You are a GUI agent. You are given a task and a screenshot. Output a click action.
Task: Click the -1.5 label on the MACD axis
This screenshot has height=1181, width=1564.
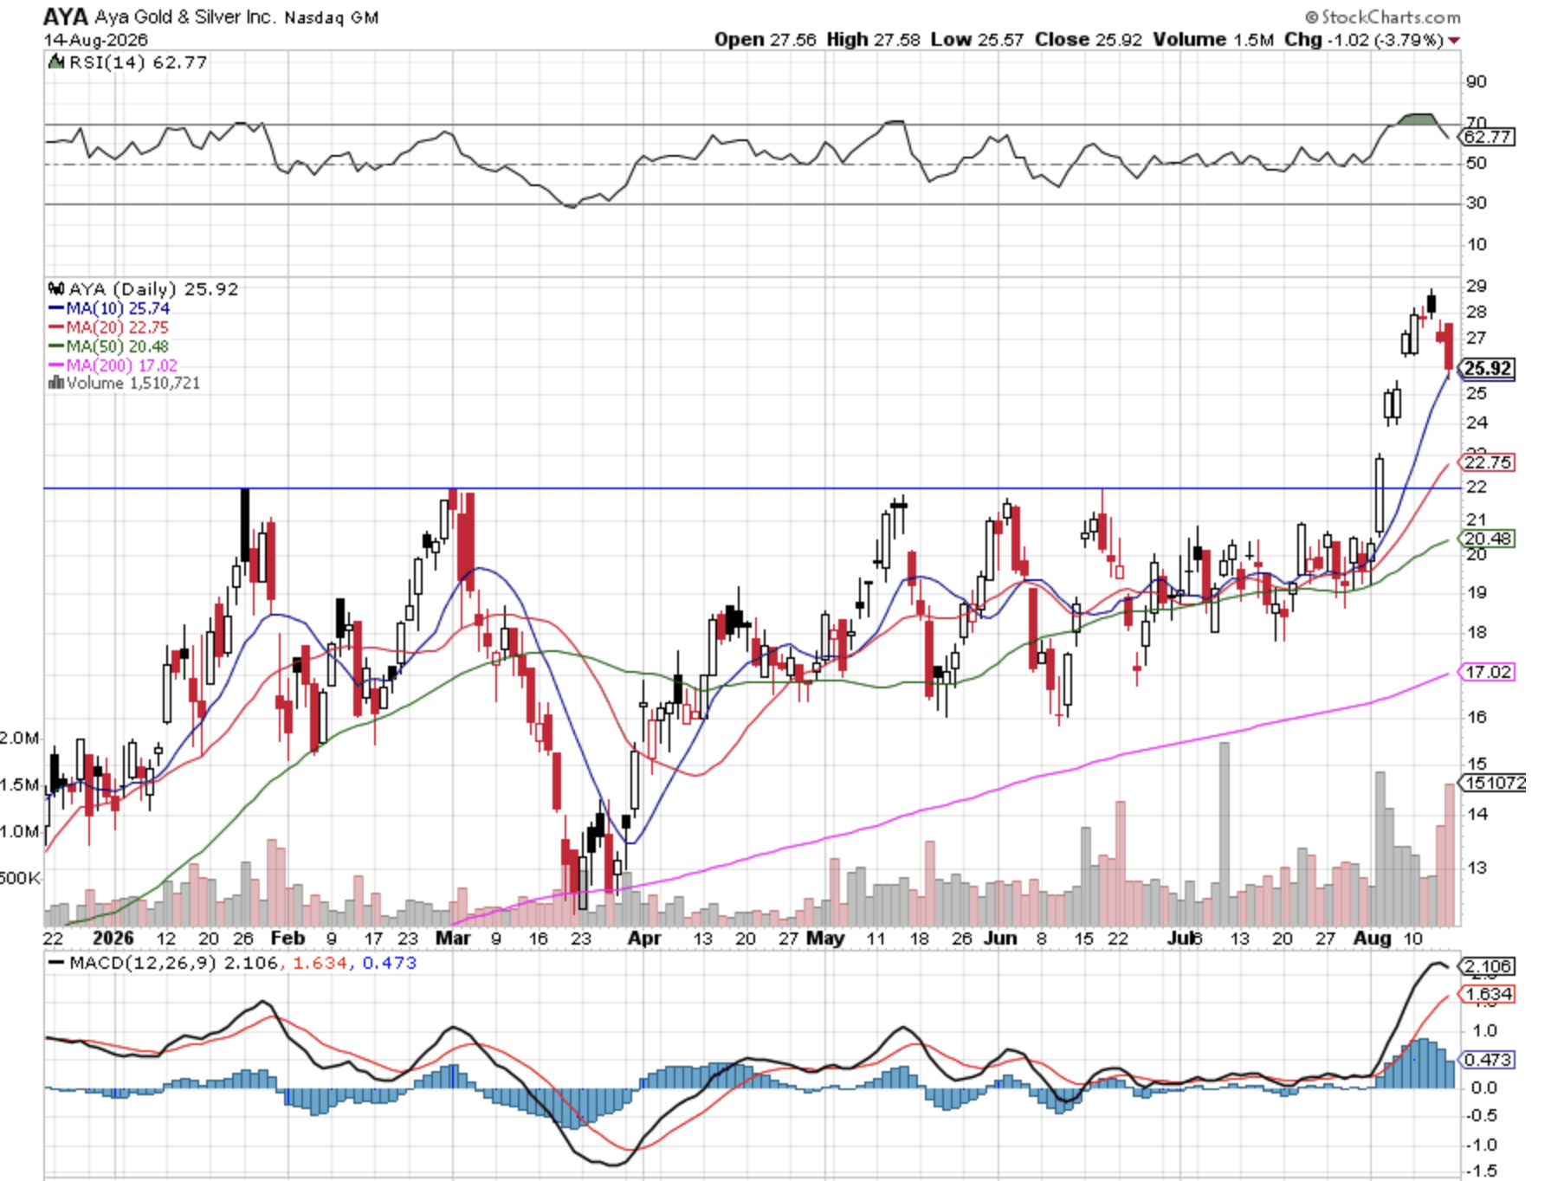coord(1483,1171)
